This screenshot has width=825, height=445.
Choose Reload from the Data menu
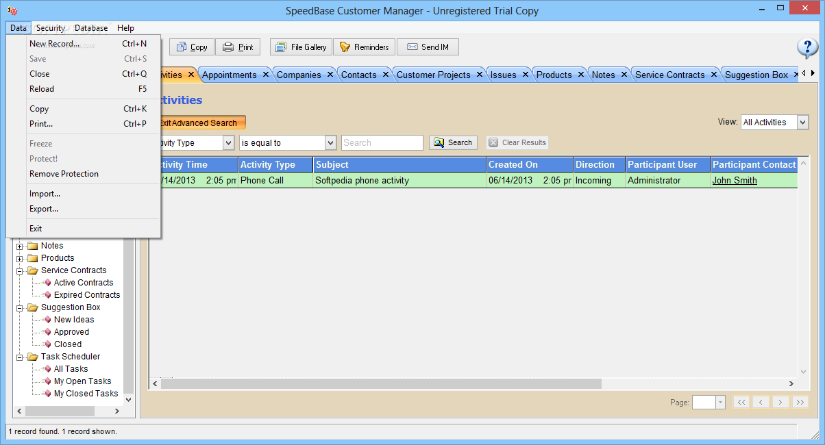[84, 89]
